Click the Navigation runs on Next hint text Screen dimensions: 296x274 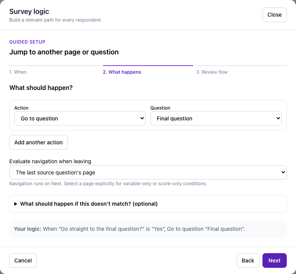(108, 183)
